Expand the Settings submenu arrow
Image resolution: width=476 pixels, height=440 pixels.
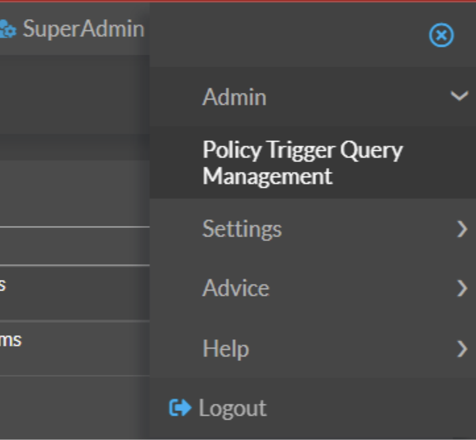point(461,229)
